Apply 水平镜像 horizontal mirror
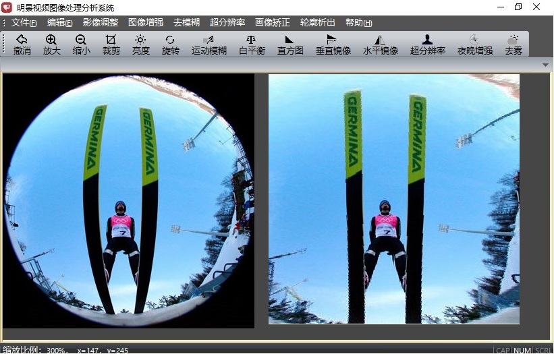Screen dimensions: 554x354 pyautogui.click(x=380, y=45)
